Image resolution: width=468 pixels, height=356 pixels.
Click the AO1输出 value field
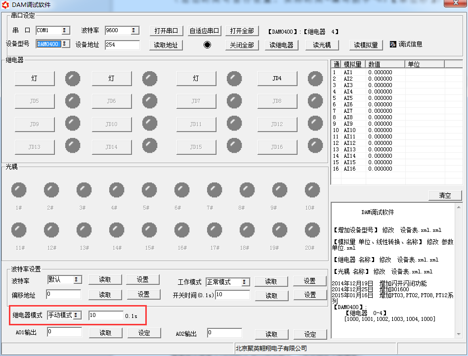point(64,332)
